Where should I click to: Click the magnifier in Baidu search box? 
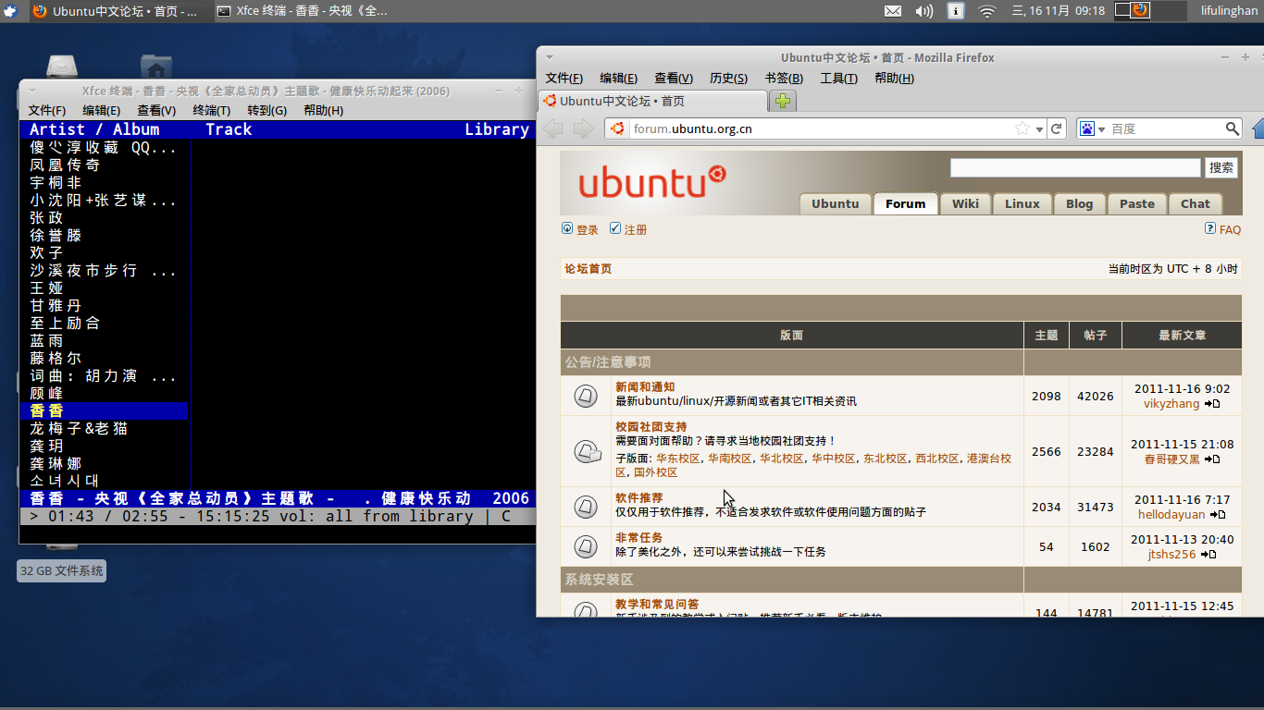tap(1233, 129)
